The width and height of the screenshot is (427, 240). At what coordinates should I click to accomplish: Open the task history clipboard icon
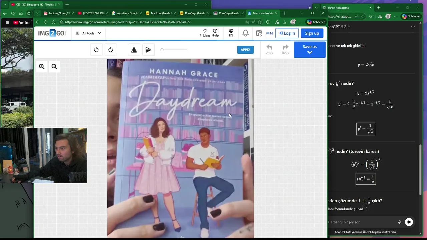click(259, 33)
